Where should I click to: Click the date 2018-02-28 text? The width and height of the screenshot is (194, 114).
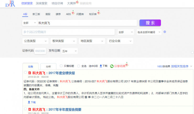34,77
